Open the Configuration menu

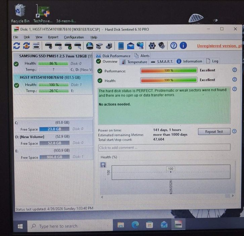pos(74,37)
